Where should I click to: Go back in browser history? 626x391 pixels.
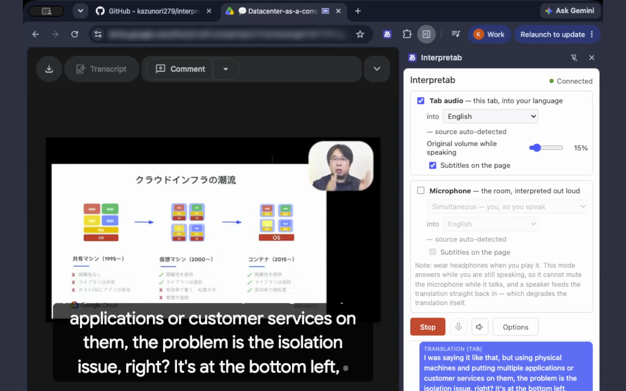[35, 34]
